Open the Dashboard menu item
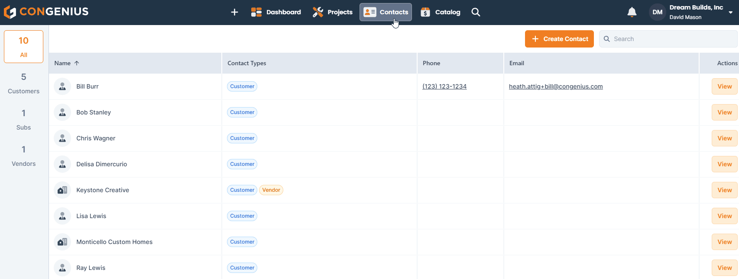This screenshot has height=279, width=739. coord(276,12)
